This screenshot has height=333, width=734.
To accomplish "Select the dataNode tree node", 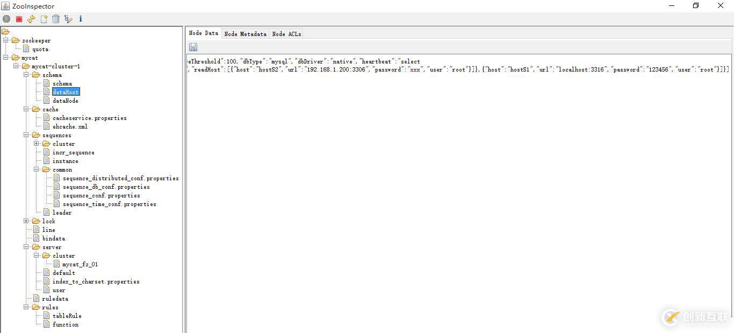I will click(x=66, y=101).
